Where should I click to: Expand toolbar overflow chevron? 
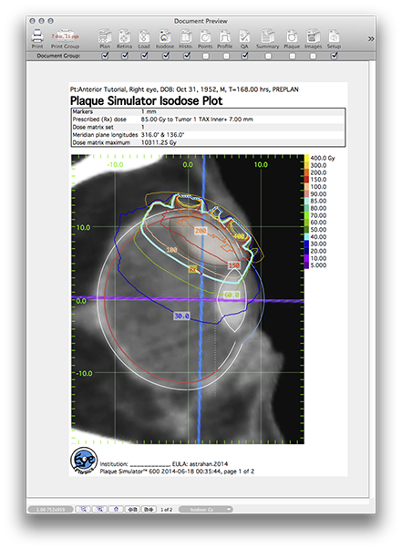tap(371, 38)
